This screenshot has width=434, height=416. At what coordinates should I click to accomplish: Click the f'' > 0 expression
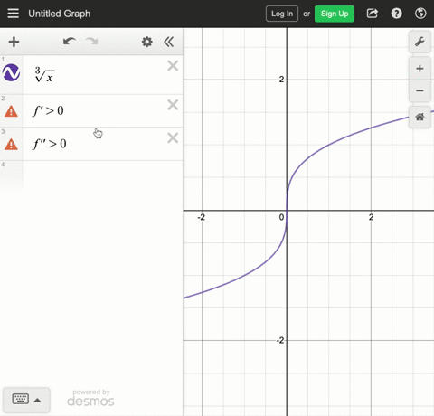tap(50, 144)
